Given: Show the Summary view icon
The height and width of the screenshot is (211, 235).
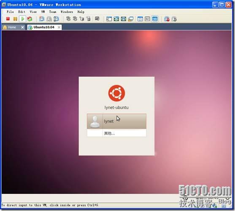Looking at the screenshot, I should coord(140,19).
